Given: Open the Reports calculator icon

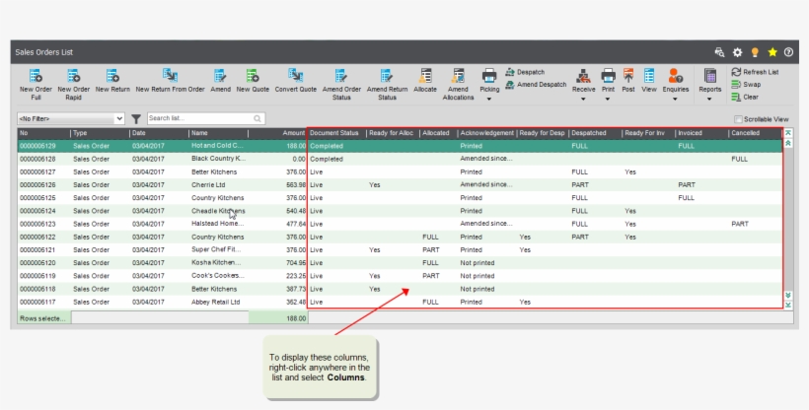Looking at the screenshot, I should (x=710, y=76).
